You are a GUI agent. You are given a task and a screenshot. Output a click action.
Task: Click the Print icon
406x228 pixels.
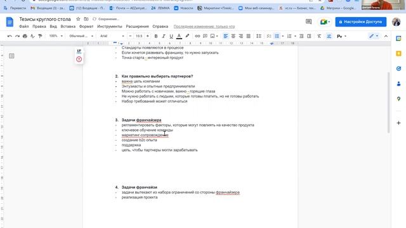coord(25,36)
